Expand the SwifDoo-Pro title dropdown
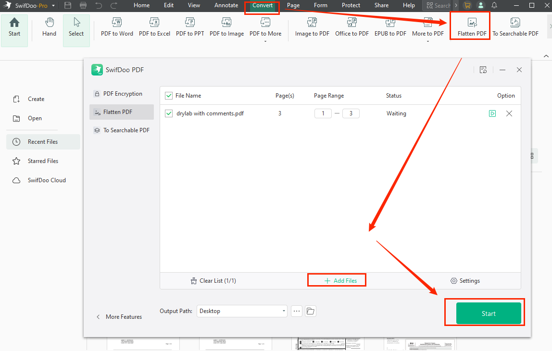 tap(53, 6)
